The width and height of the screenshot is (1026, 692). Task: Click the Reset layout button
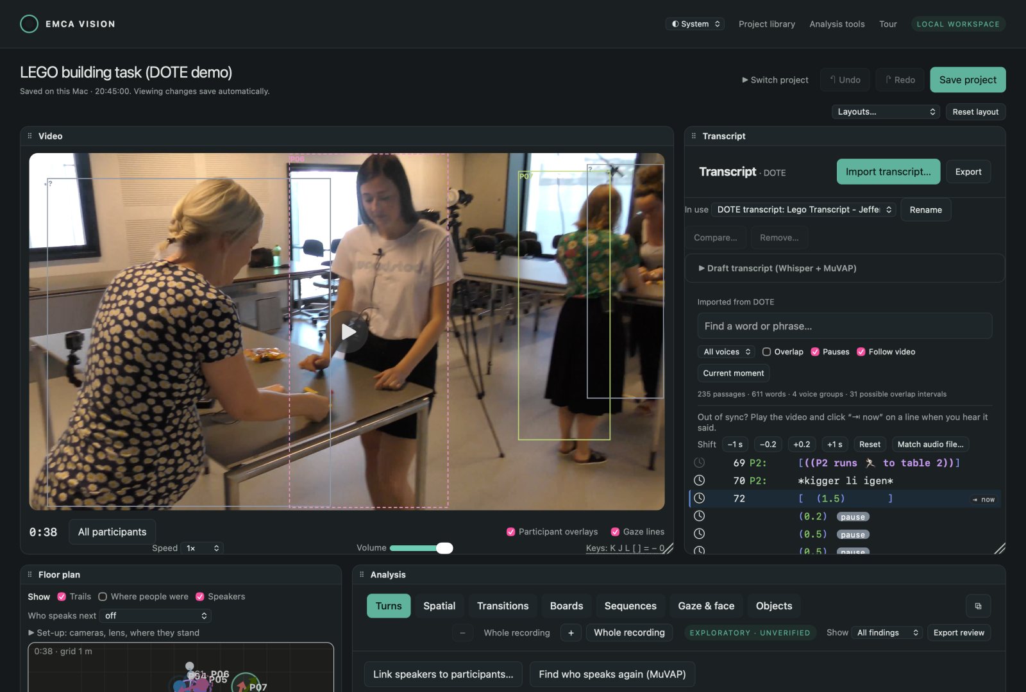(x=975, y=111)
